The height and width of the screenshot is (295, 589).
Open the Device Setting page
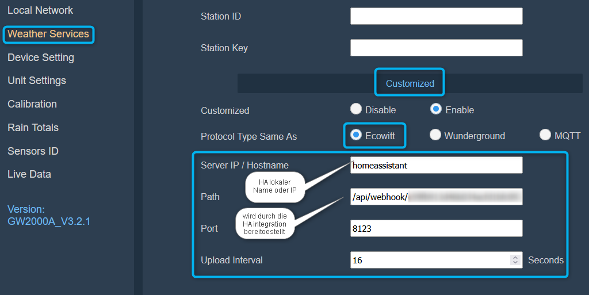point(41,58)
